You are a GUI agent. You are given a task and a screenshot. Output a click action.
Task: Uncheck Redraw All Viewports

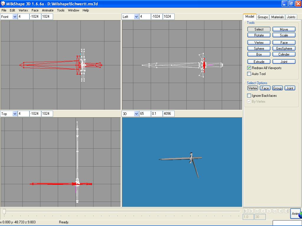click(x=249, y=68)
